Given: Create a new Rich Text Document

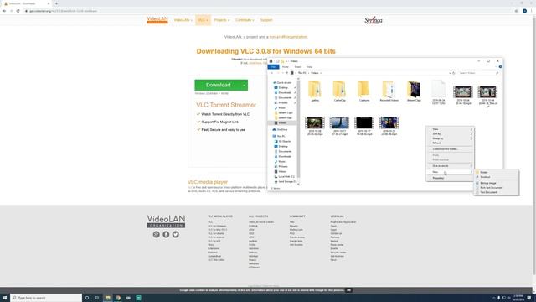Looking at the screenshot, I should click(x=496, y=188).
